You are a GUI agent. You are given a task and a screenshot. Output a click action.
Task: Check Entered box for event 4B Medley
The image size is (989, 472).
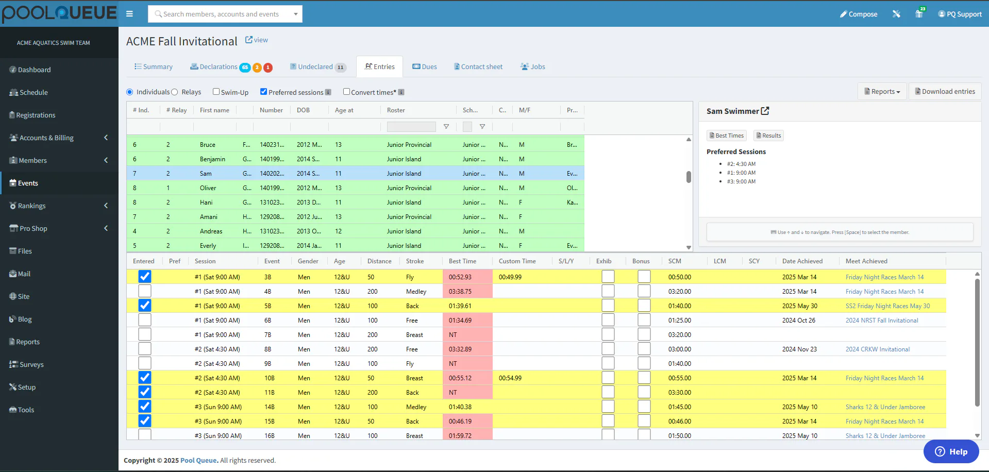[145, 291]
